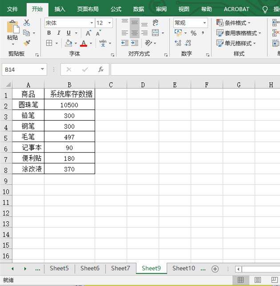The width and height of the screenshot is (280, 286).
Task: Expand font color dropdown arrow
Action: (x=91, y=43)
